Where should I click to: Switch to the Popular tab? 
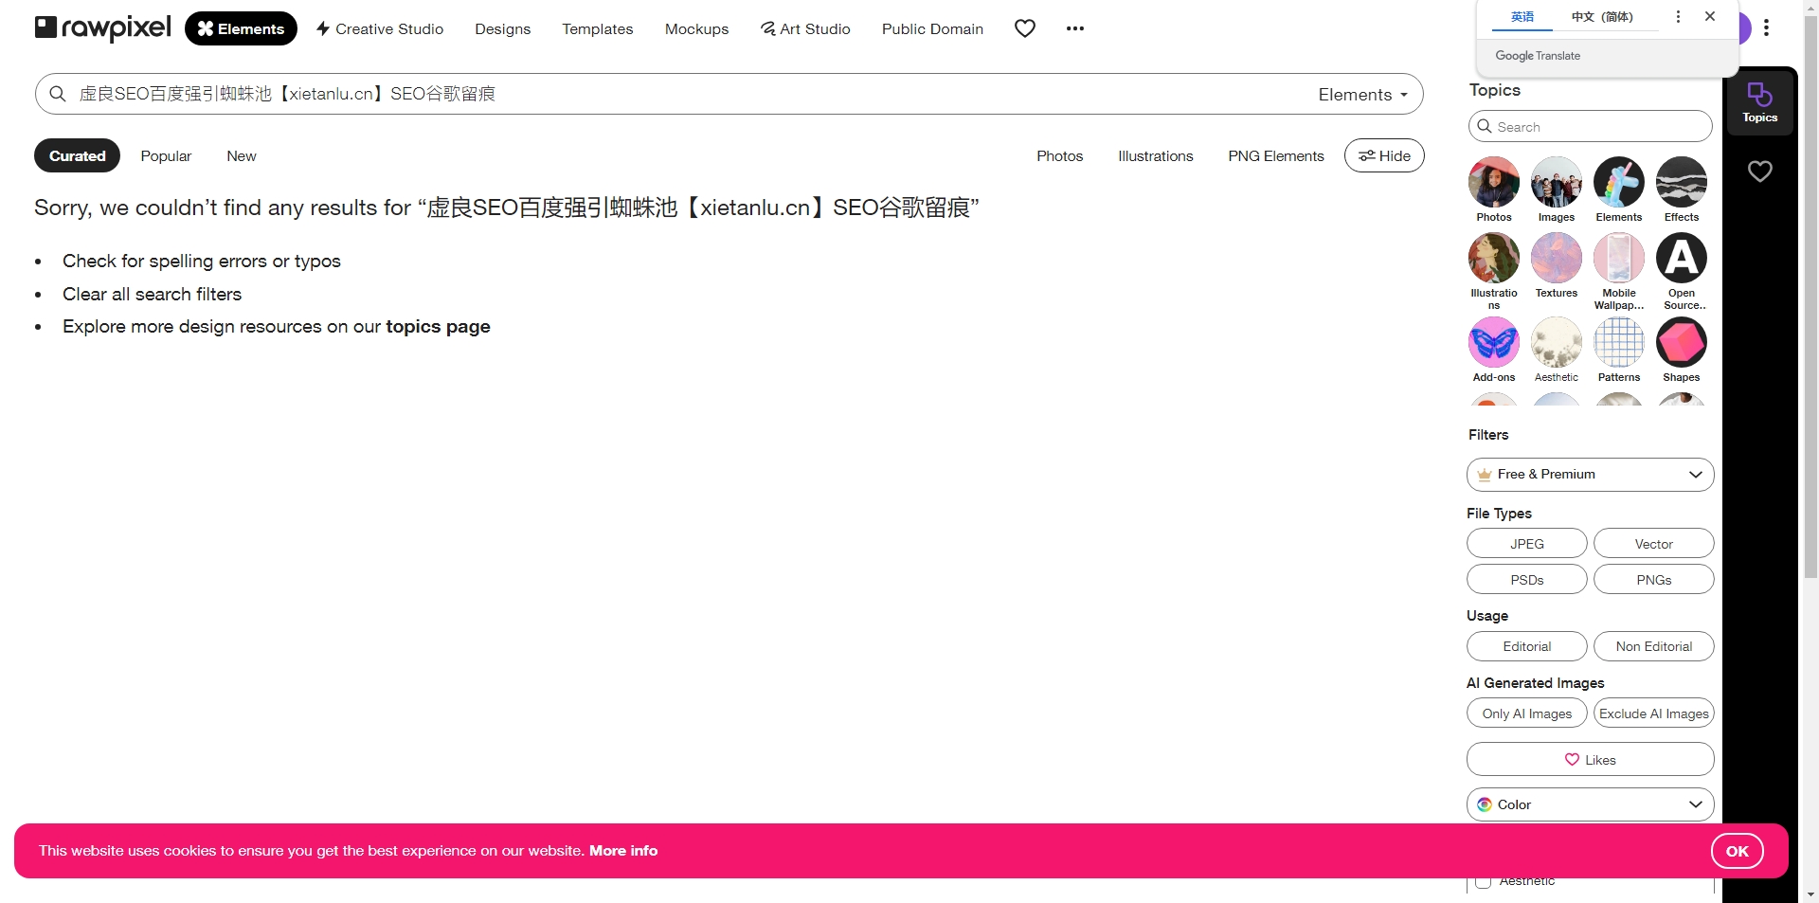click(x=166, y=155)
